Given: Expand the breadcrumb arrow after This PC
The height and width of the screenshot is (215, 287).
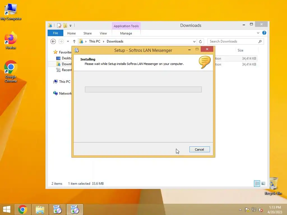Looking at the screenshot, I should point(104,41).
